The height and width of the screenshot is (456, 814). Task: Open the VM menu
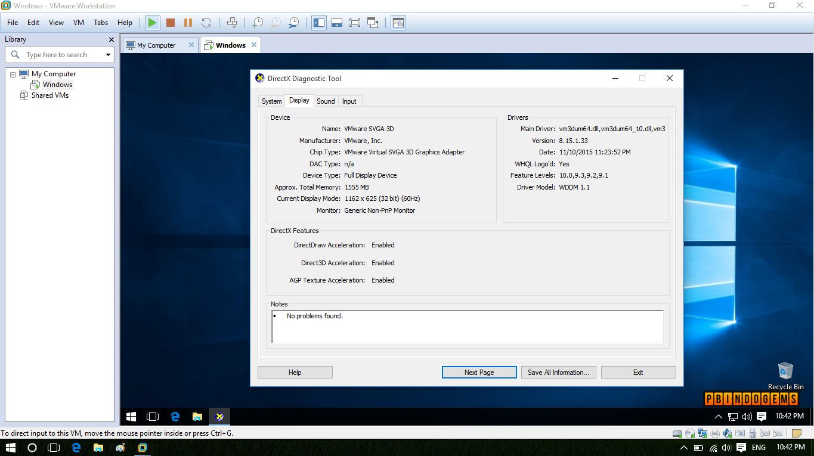point(79,23)
